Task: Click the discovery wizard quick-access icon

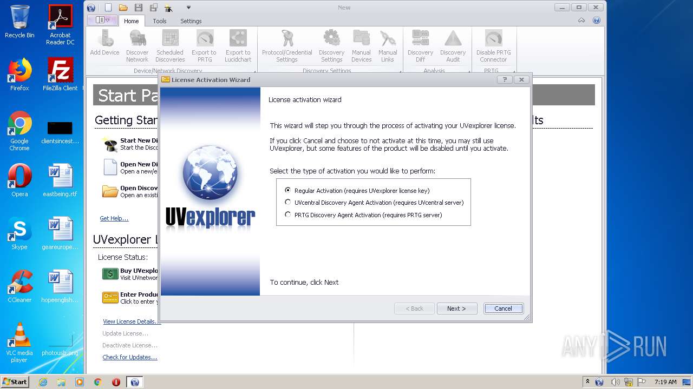Action: click(x=169, y=8)
